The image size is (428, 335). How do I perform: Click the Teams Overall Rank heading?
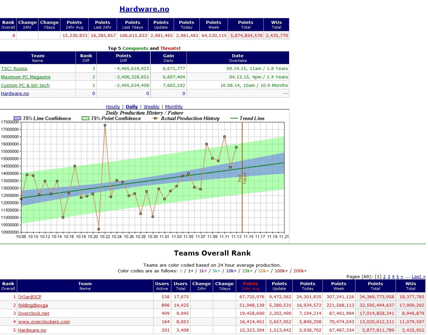tap(212, 253)
